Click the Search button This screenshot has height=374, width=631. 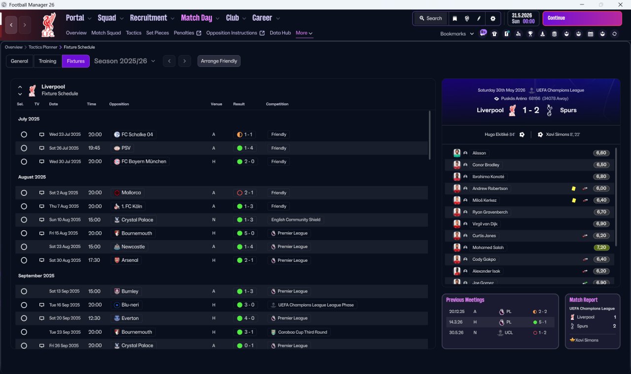pyautogui.click(x=430, y=18)
